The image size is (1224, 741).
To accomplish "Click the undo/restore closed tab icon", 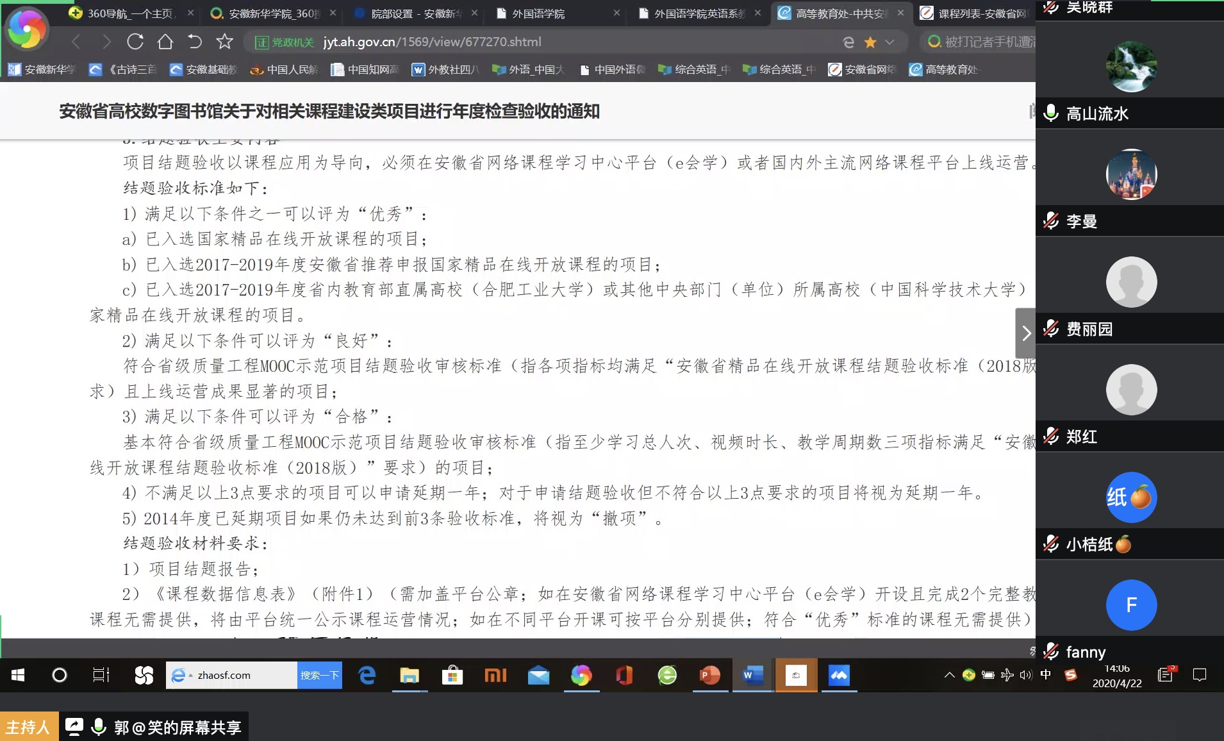I will coord(195,42).
